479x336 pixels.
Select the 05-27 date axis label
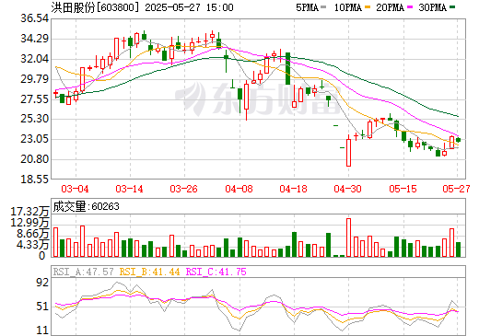click(456, 189)
